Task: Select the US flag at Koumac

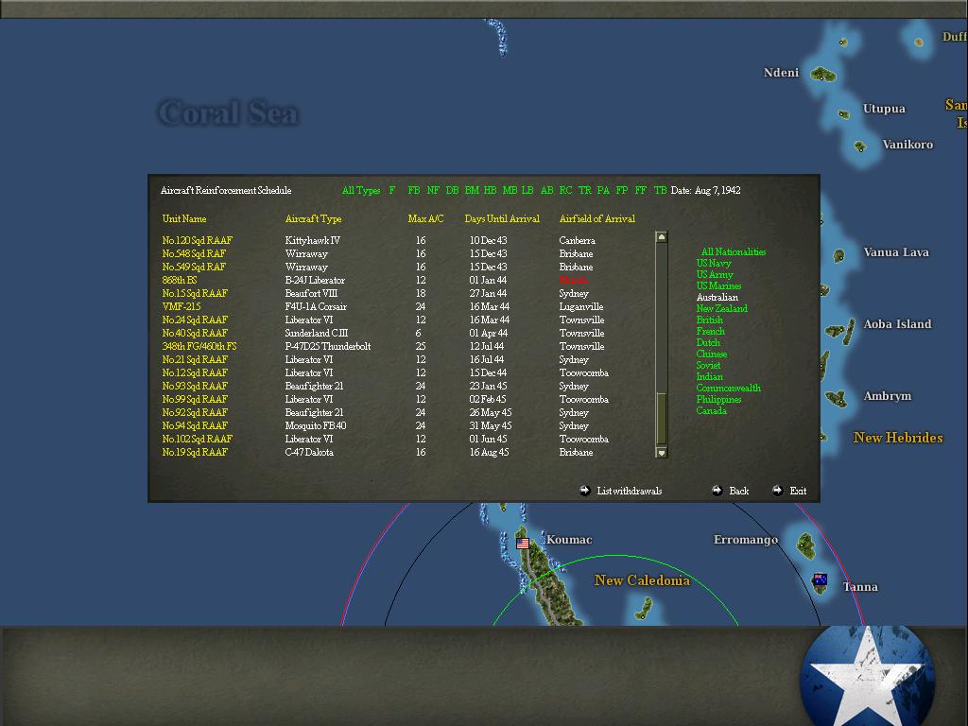Action: click(x=523, y=544)
